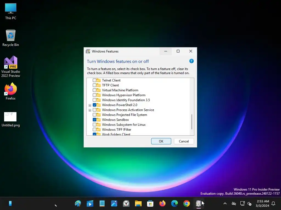The width and height of the screenshot is (281, 210).
Task: Enable the Telnet Client checkbox
Action: click(x=94, y=80)
